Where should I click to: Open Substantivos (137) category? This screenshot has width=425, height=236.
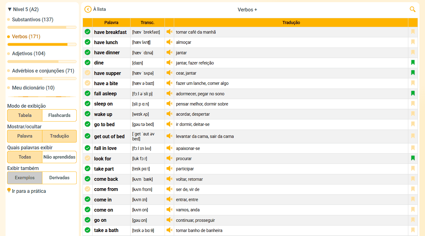click(x=32, y=19)
